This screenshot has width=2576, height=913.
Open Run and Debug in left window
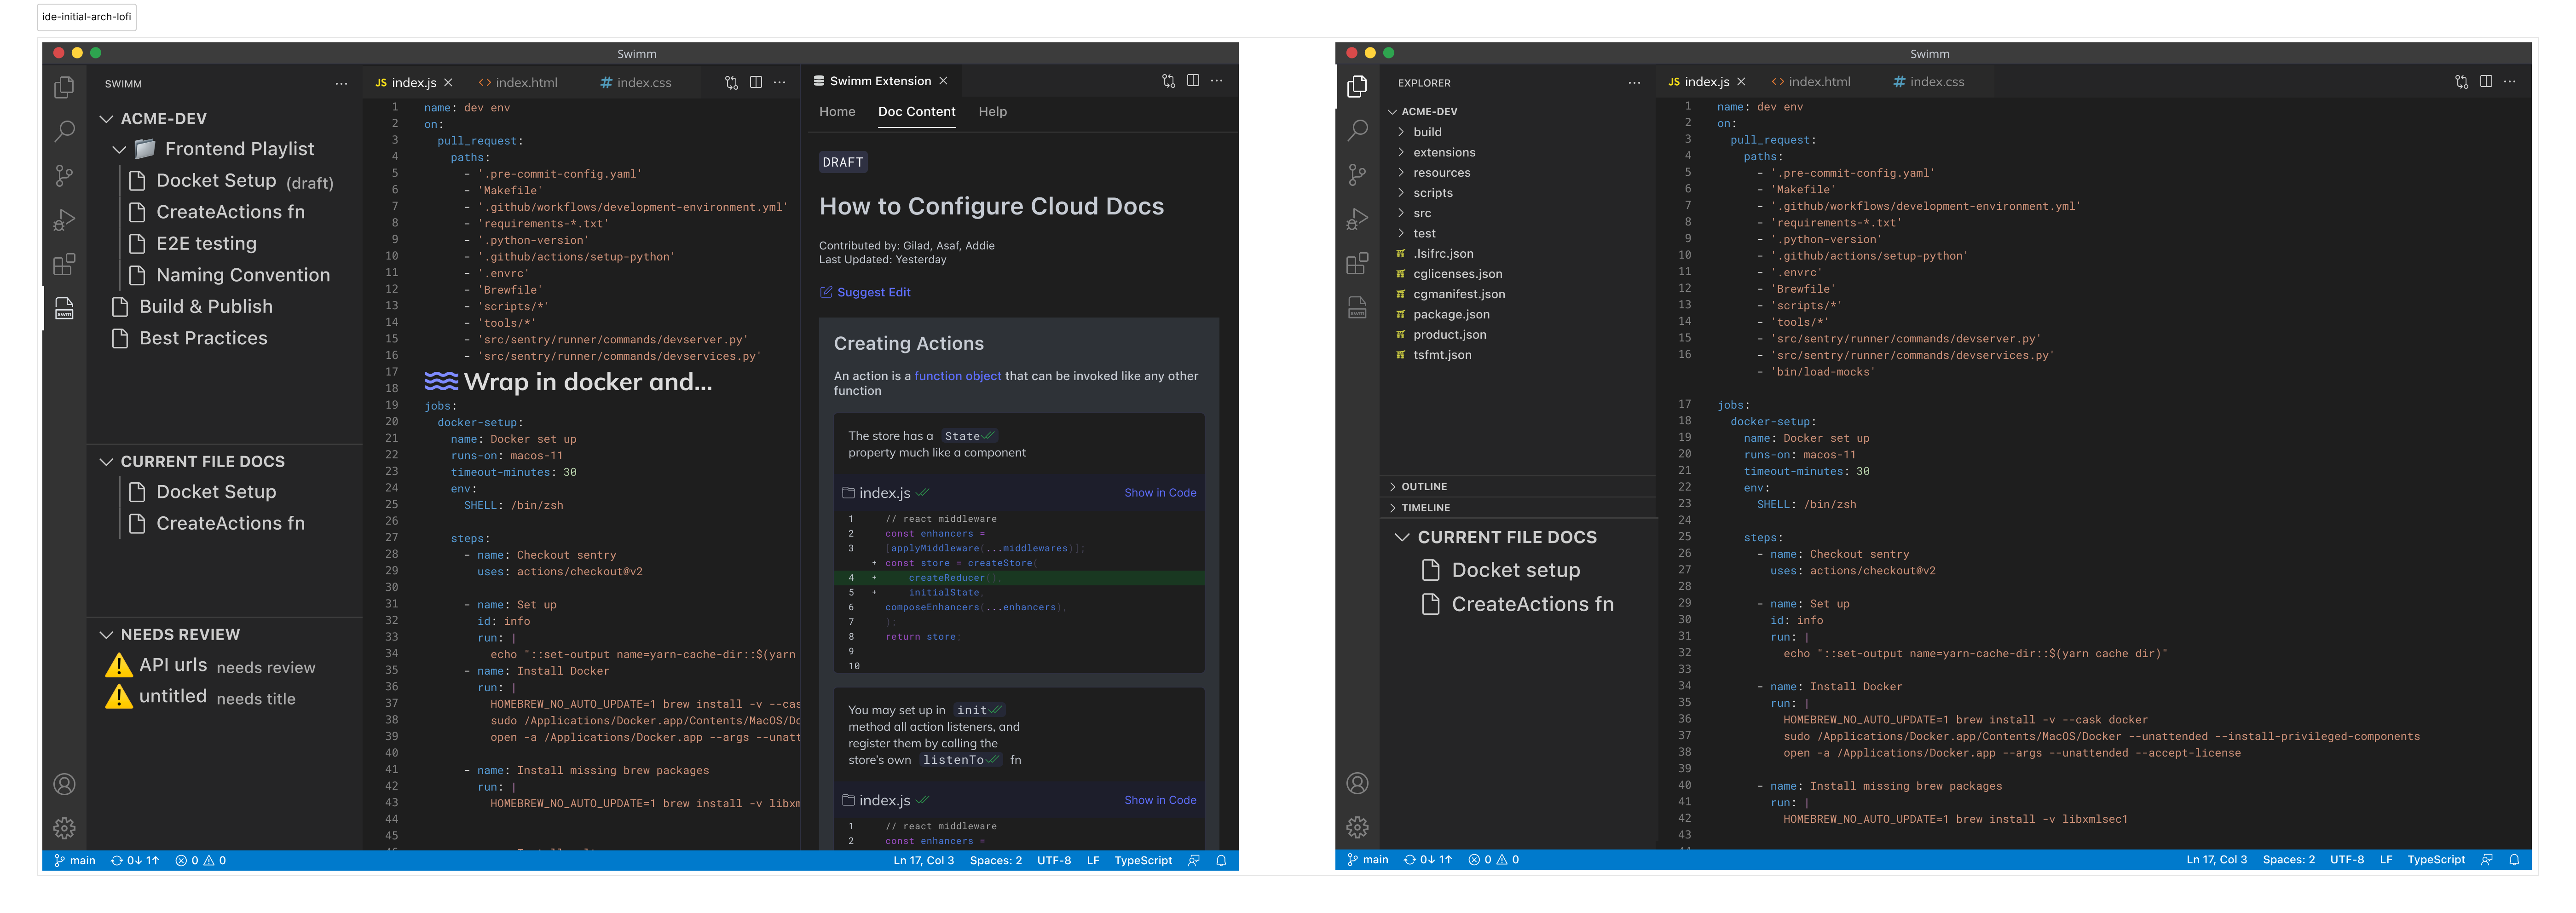(64, 220)
